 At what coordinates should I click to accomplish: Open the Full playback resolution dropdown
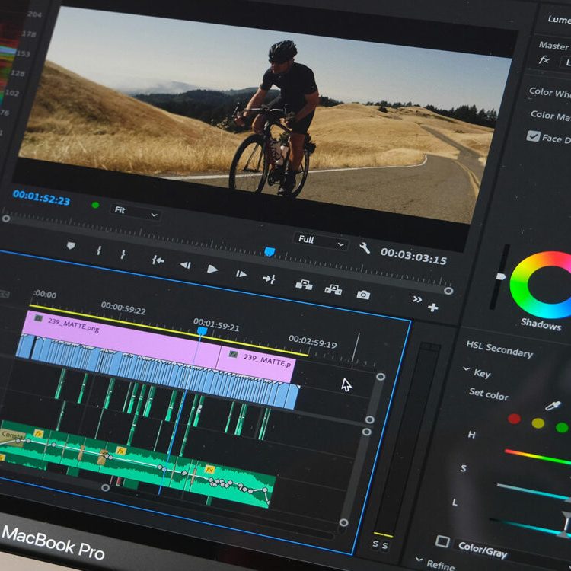[x=321, y=240]
